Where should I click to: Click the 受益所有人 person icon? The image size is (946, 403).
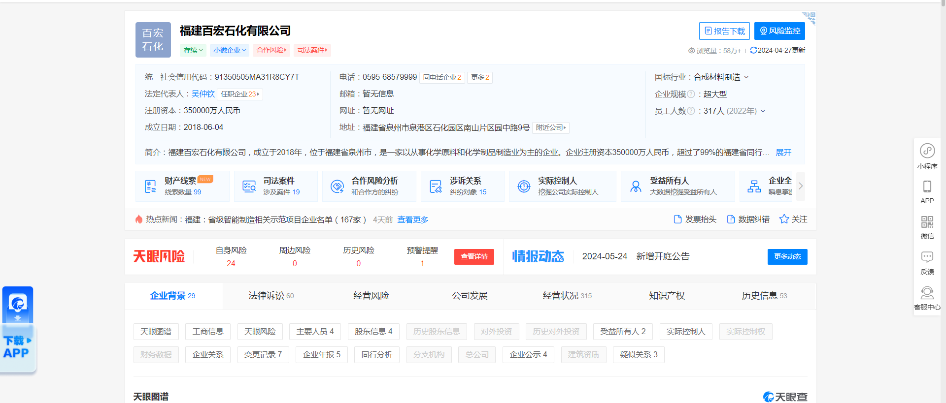pos(636,186)
